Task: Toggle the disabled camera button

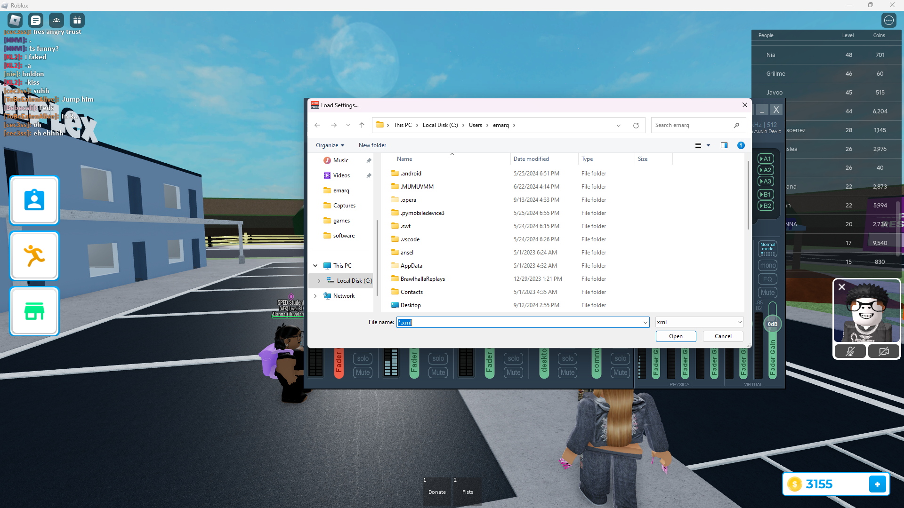Action: pos(884,351)
